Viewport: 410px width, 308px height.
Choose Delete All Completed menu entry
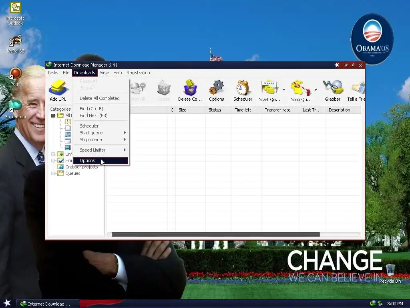click(100, 98)
